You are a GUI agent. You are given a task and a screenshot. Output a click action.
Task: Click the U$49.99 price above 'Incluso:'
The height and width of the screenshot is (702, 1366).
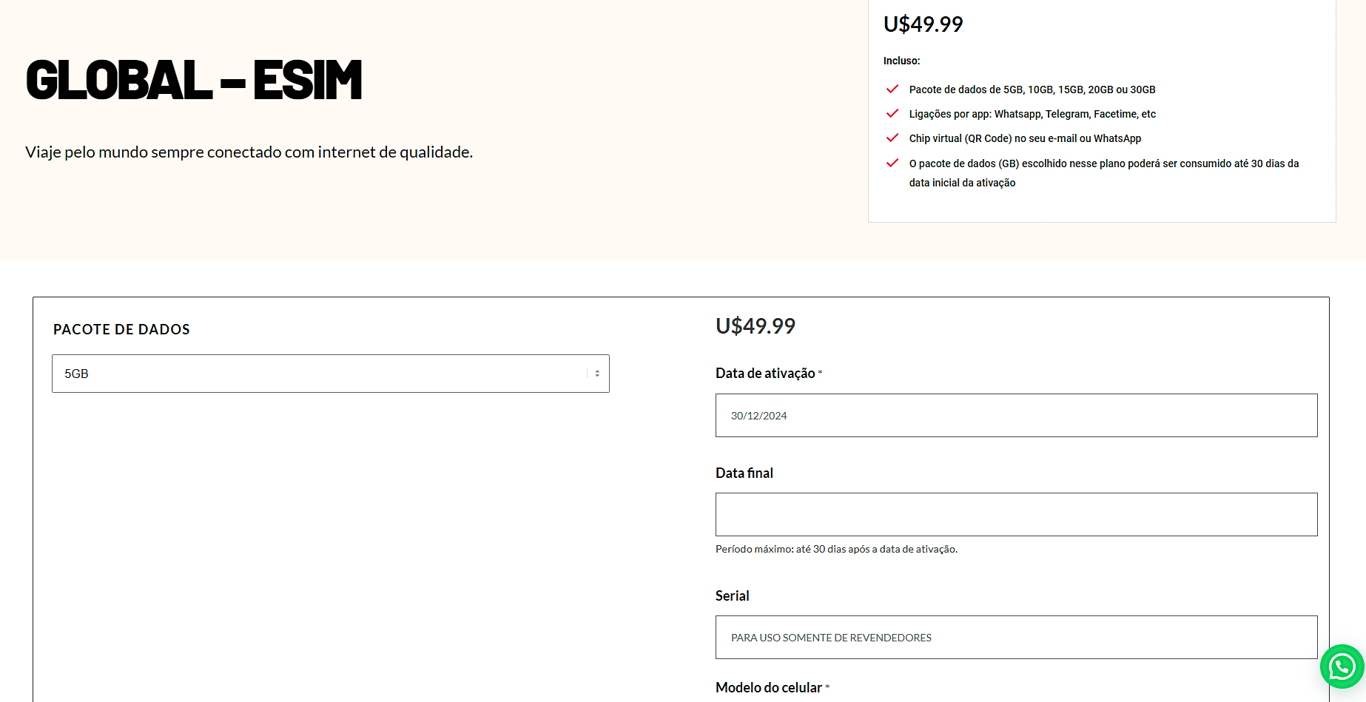(923, 24)
